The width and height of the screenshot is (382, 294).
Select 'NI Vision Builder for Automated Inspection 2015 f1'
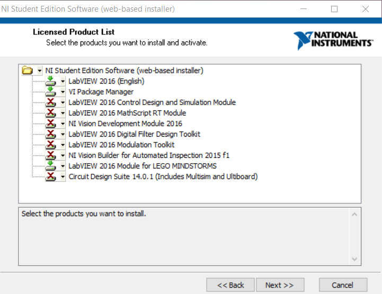[x=149, y=155]
